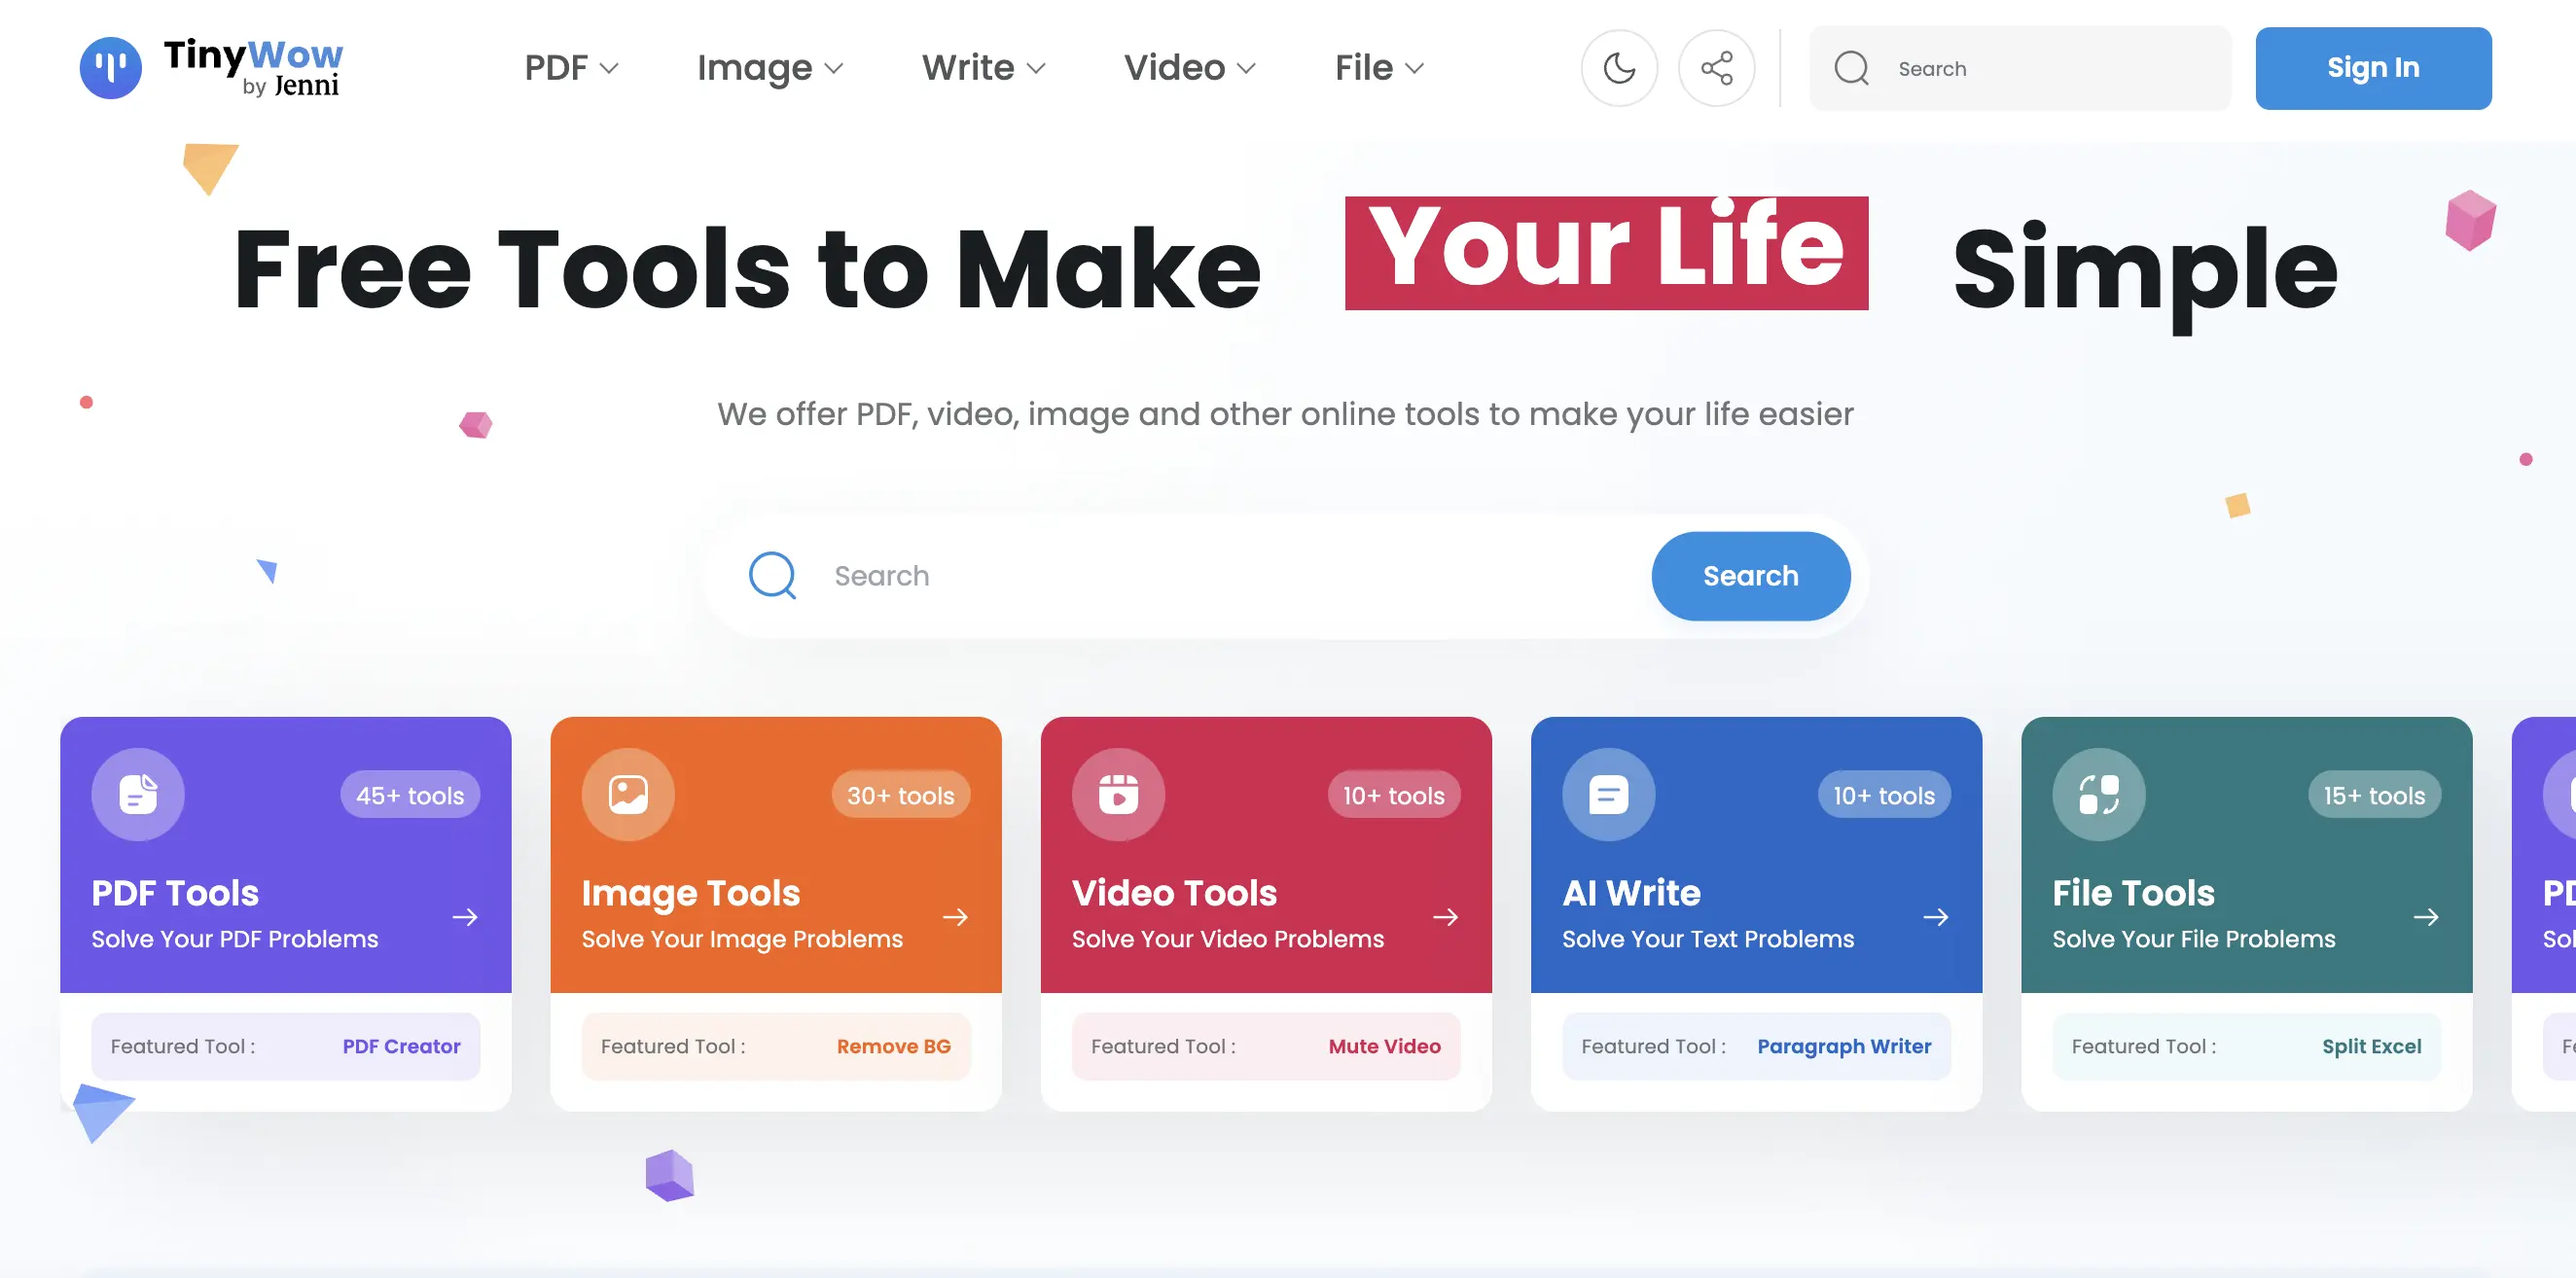Click the TinyWow logo icon

pyautogui.click(x=110, y=68)
